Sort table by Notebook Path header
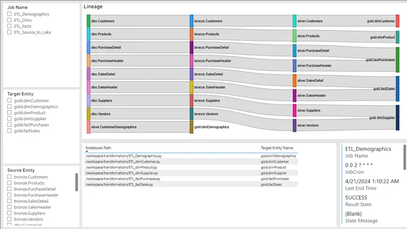407x229 pixels. click(98, 148)
